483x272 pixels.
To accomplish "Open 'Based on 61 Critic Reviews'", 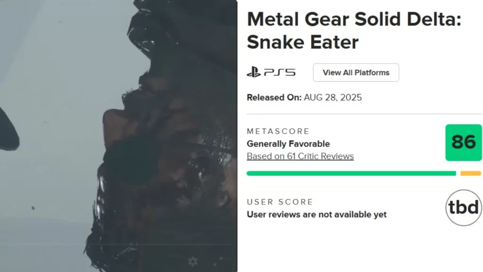I will (300, 156).
